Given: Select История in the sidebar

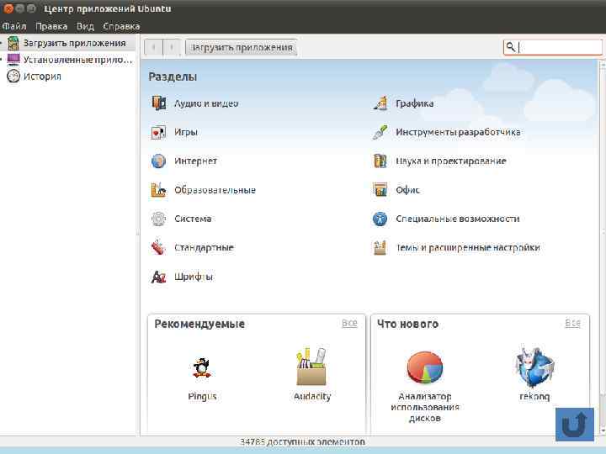Looking at the screenshot, I should (42, 77).
